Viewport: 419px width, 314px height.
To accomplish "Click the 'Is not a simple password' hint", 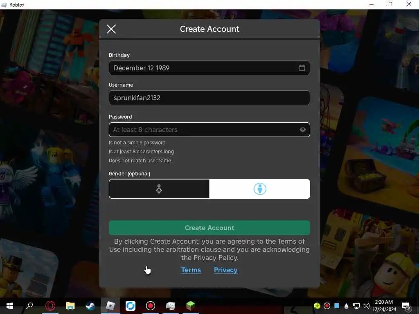I will click(137, 143).
